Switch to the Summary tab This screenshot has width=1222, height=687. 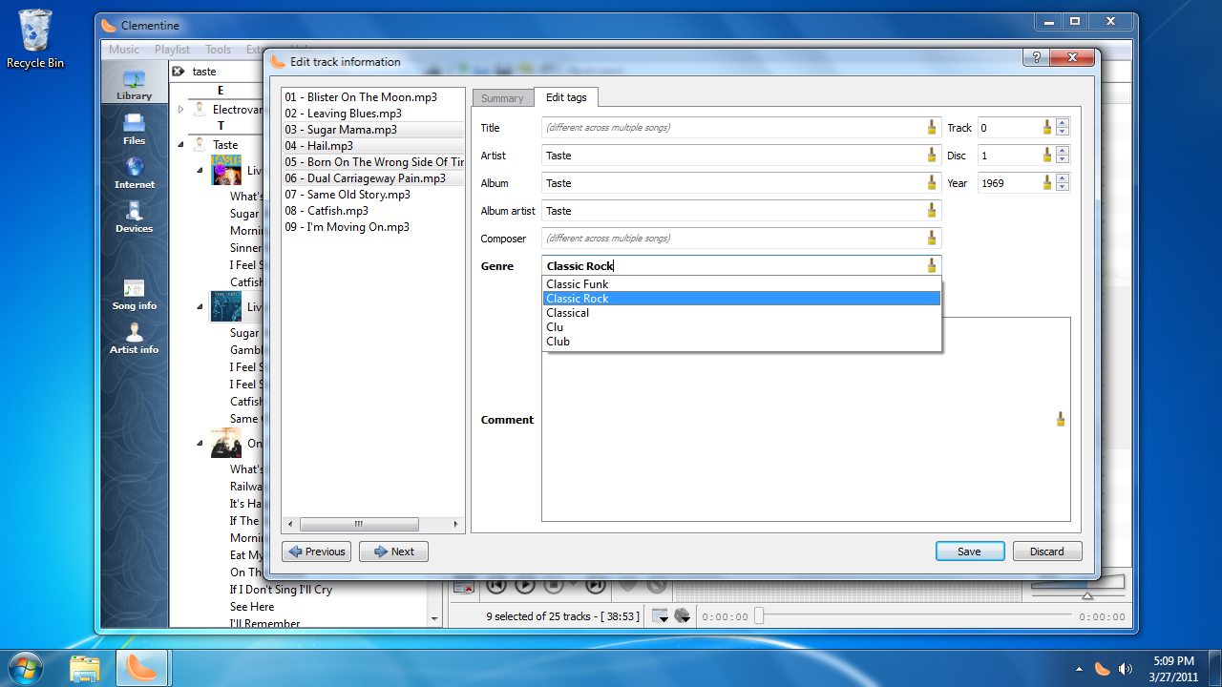click(502, 98)
